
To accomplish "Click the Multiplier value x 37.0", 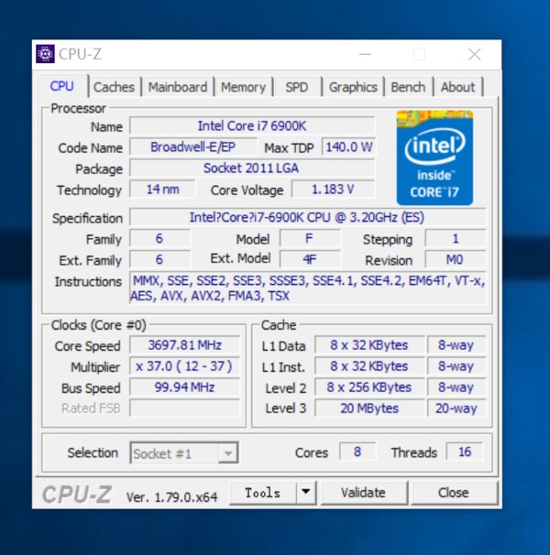I will [x=184, y=366].
